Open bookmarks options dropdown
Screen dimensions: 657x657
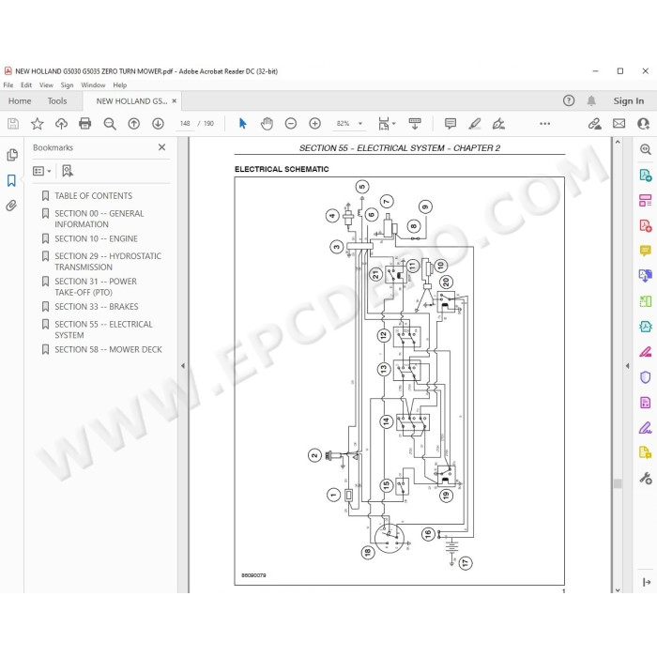pyautogui.click(x=42, y=171)
